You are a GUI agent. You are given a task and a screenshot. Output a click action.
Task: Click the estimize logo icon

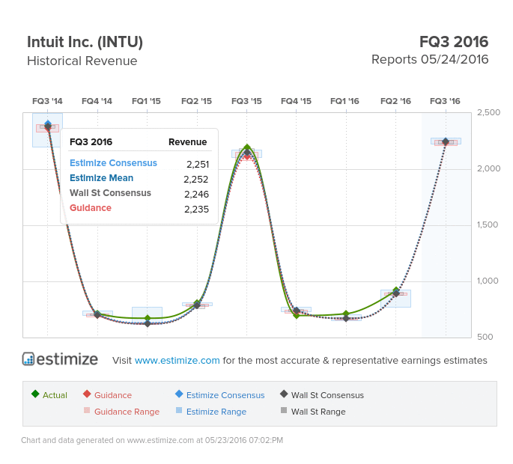coord(28,358)
